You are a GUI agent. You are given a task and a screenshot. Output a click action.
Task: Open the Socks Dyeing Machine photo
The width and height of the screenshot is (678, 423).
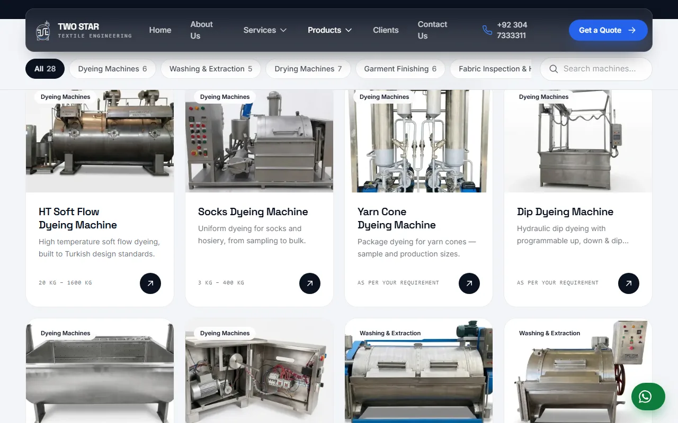click(259, 141)
